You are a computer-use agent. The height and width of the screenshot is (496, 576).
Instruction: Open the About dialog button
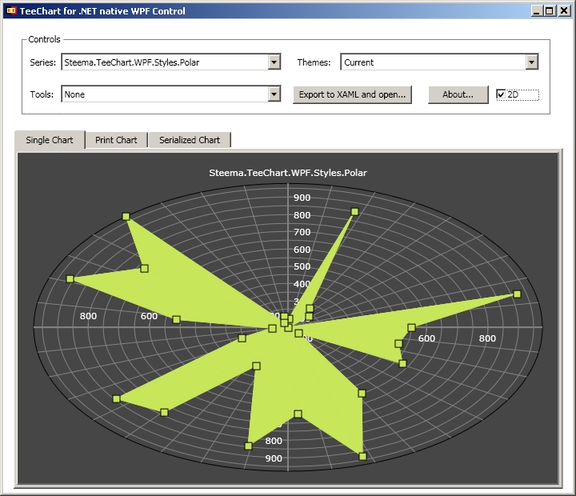click(458, 94)
